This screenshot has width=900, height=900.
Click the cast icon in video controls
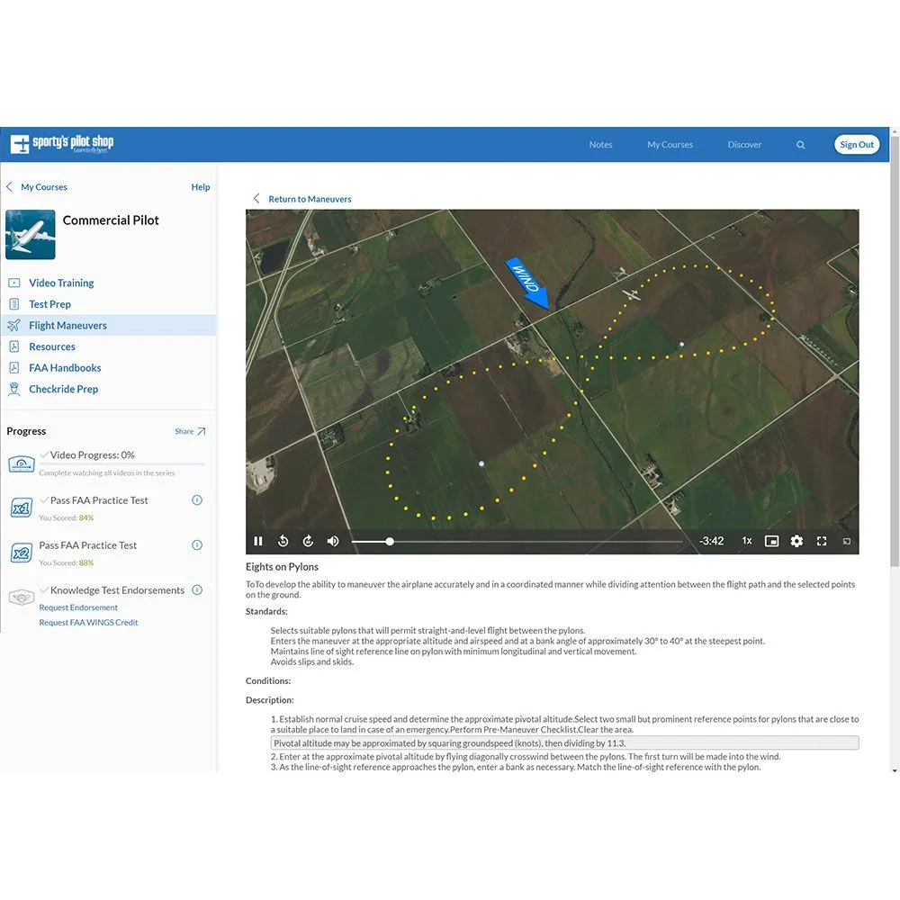click(x=847, y=541)
